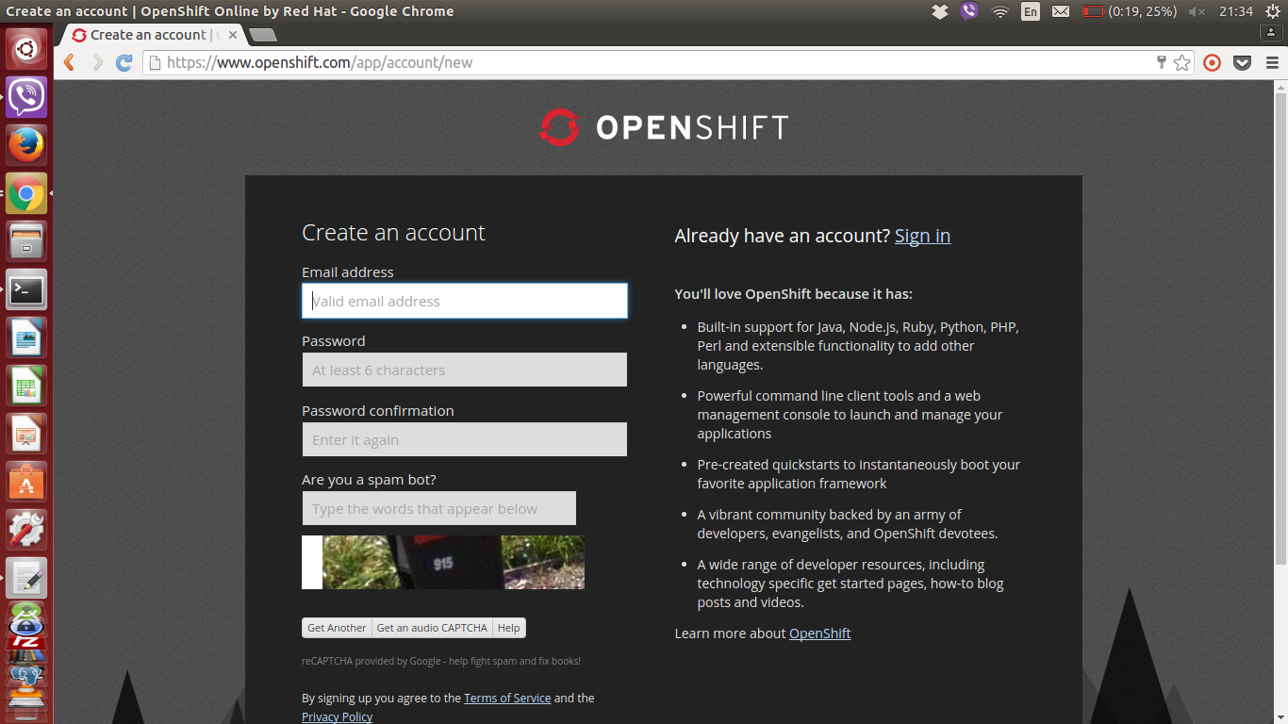Click the Password field
Image resolution: width=1288 pixels, height=724 pixels.
(x=465, y=370)
